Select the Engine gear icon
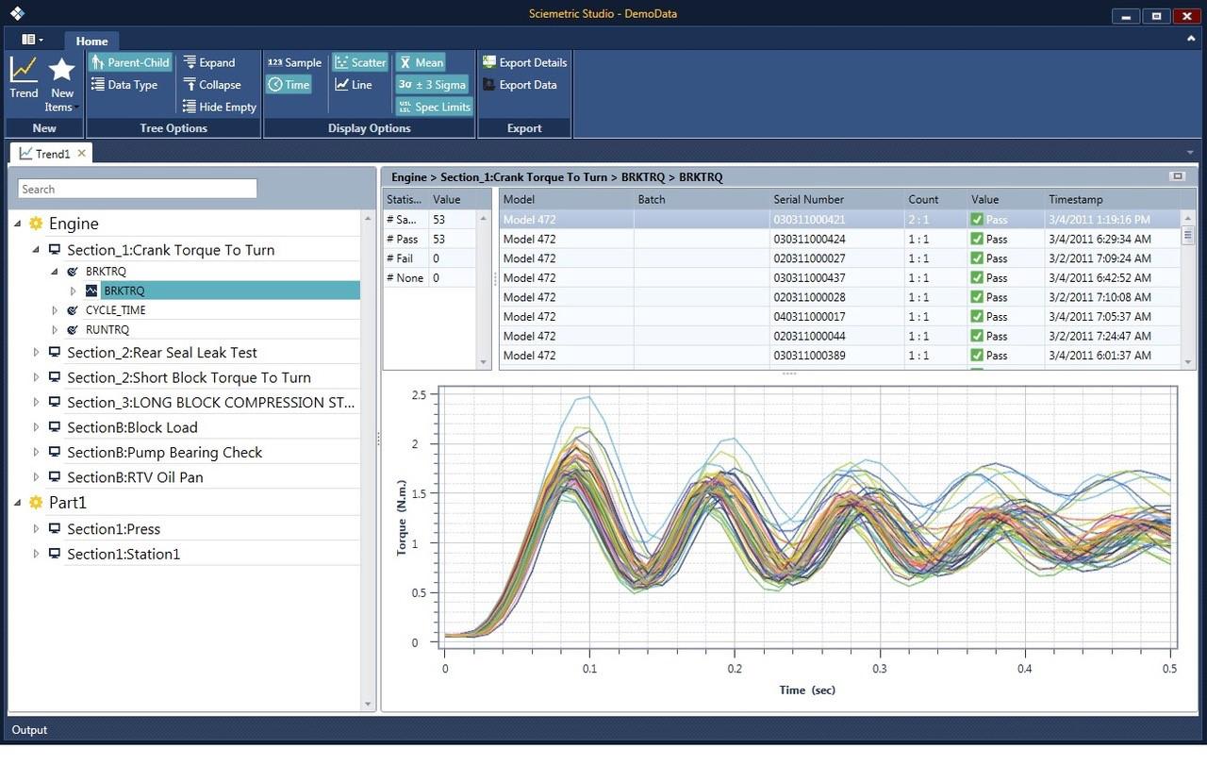 tap(36, 224)
